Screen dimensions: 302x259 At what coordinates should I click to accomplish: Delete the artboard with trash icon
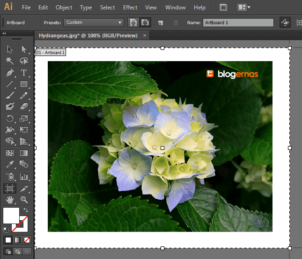pyautogui.click(x=176, y=23)
